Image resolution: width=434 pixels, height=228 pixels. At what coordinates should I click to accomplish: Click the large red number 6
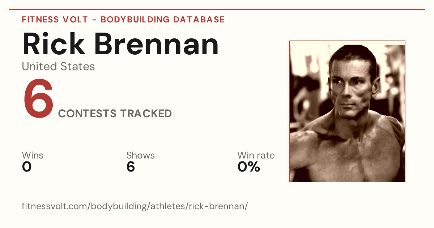[x=38, y=99]
